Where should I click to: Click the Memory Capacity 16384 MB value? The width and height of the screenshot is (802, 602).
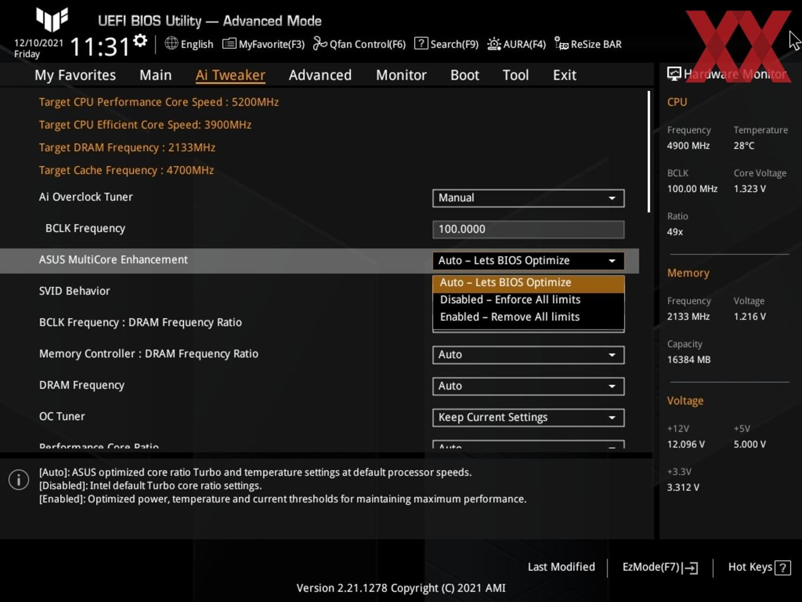pyautogui.click(x=689, y=359)
